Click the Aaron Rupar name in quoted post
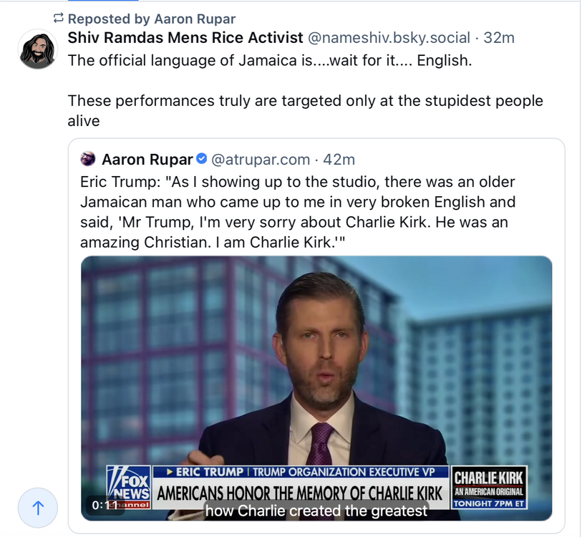Viewport: 582px width, 537px height. (x=147, y=159)
